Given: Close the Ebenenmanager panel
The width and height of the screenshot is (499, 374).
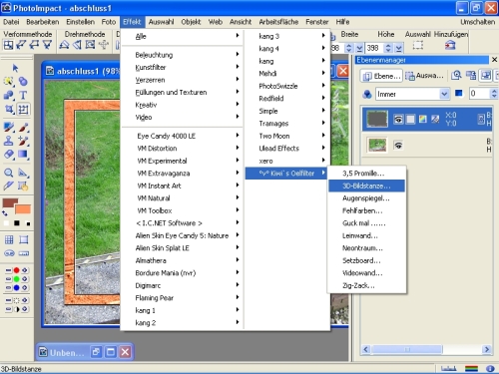Looking at the screenshot, I should click(494, 60).
